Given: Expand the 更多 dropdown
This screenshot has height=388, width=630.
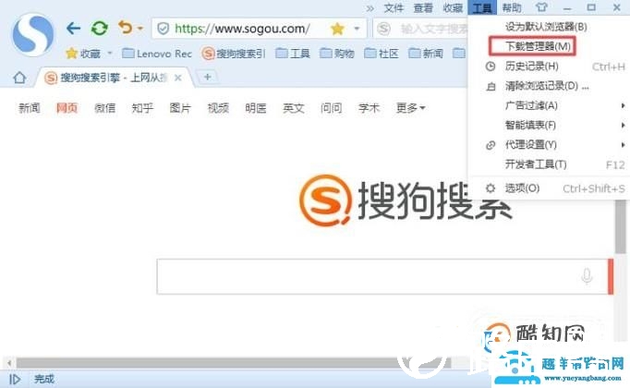Looking at the screenshot, I should [x=411, y=108].
